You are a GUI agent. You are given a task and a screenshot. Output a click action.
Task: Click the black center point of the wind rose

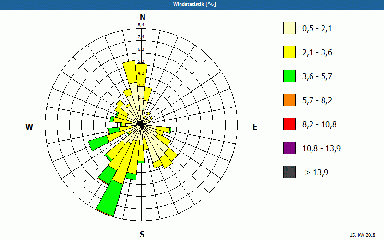[x=141, y=125]
